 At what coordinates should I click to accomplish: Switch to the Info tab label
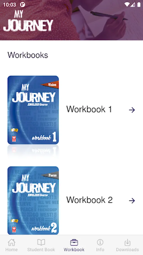point(100,249)
